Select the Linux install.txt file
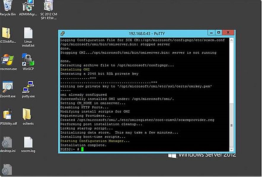The image size is (262, 177). click(x=28, y=37)
